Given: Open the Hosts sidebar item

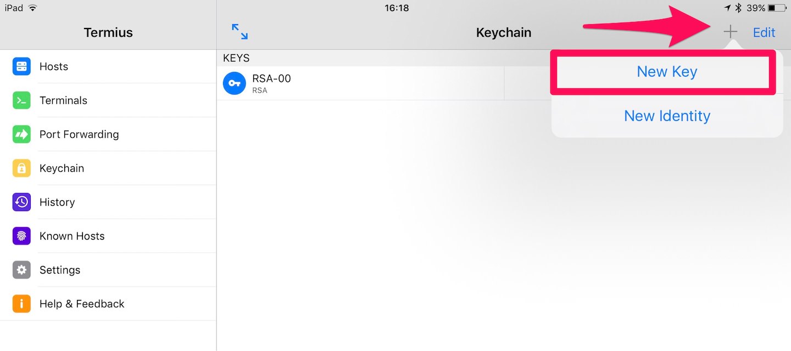Looking at the screenshot, I should (108, 66).
